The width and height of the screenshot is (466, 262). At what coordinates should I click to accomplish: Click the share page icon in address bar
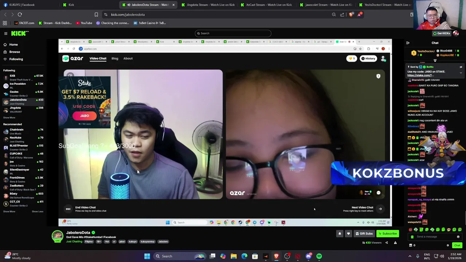[342, 15]
